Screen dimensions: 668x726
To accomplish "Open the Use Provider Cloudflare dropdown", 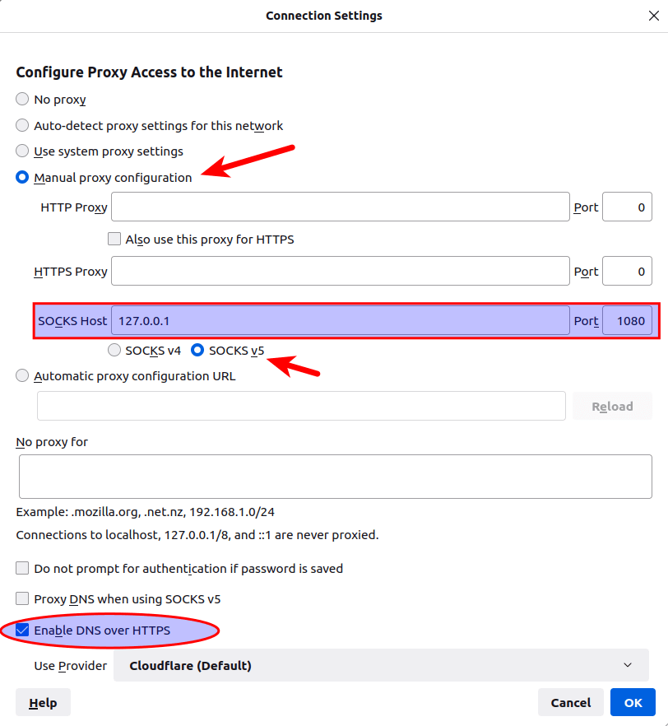I will point(381,665).
